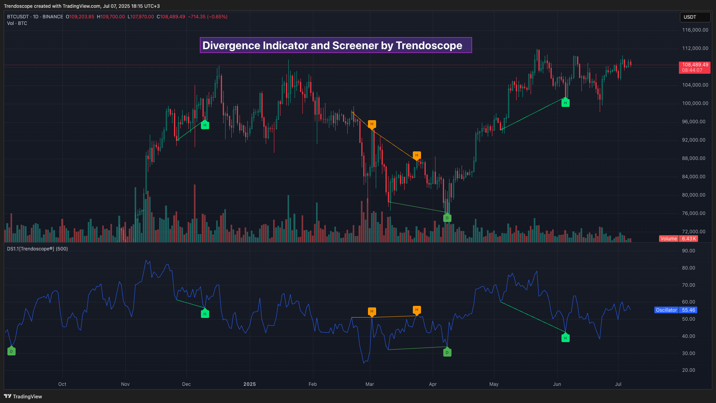
Task: Click the open price value O109,203.85
Action: pyautogui.click(x=80, y=17)
